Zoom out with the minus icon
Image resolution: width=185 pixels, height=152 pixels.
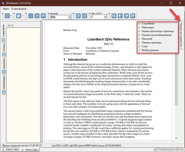(85, 16)
